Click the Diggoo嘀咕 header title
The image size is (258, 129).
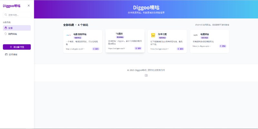[x=146, y=7]
